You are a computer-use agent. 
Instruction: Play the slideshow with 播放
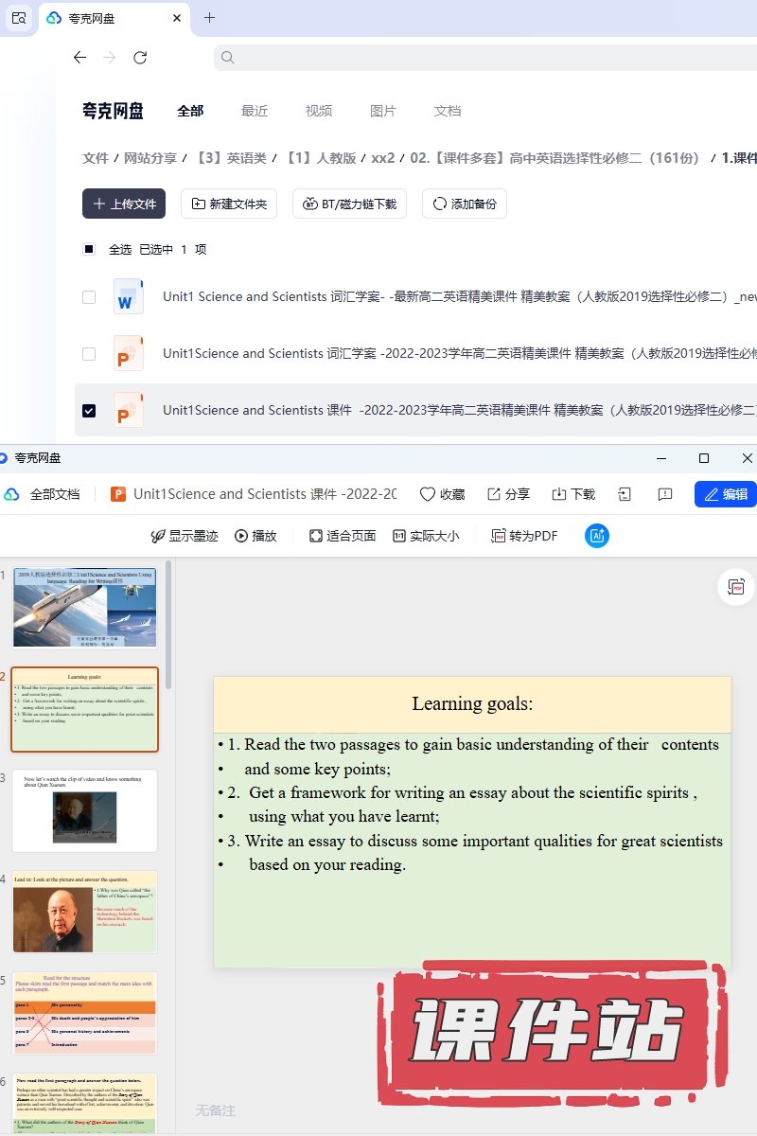255,536
